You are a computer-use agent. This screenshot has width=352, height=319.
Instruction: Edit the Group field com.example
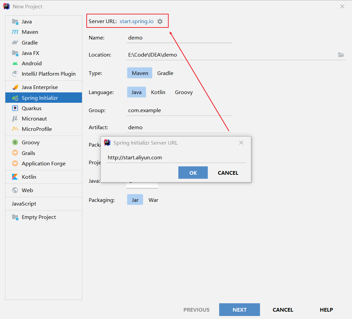coord(179,110)
